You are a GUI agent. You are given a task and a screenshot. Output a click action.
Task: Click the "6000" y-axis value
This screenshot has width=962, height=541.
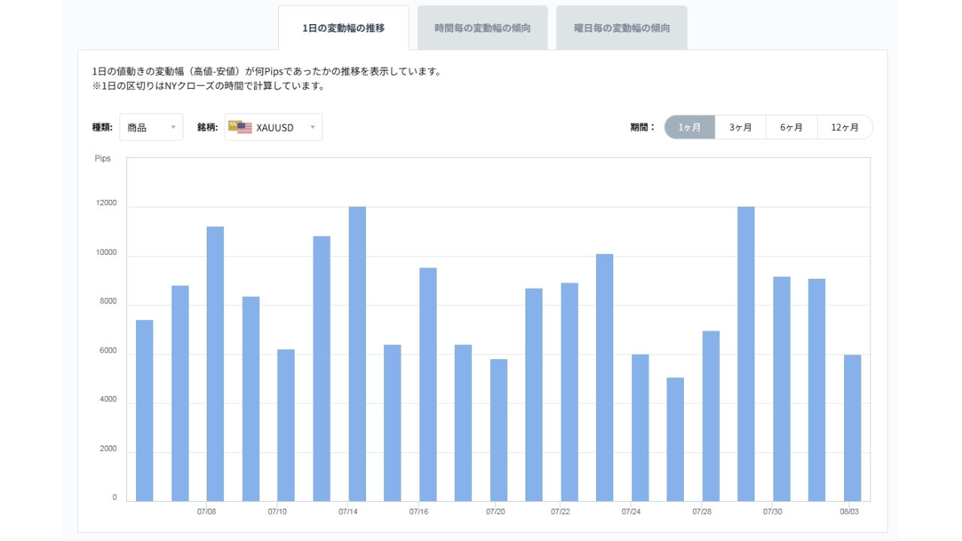tap(108, 351)
